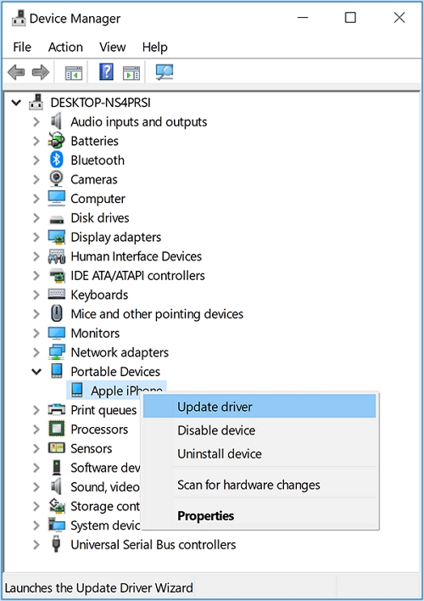Expand the Audio inputs and outputs node
Screen dimensions: 424x601
[x=36, y=121]
